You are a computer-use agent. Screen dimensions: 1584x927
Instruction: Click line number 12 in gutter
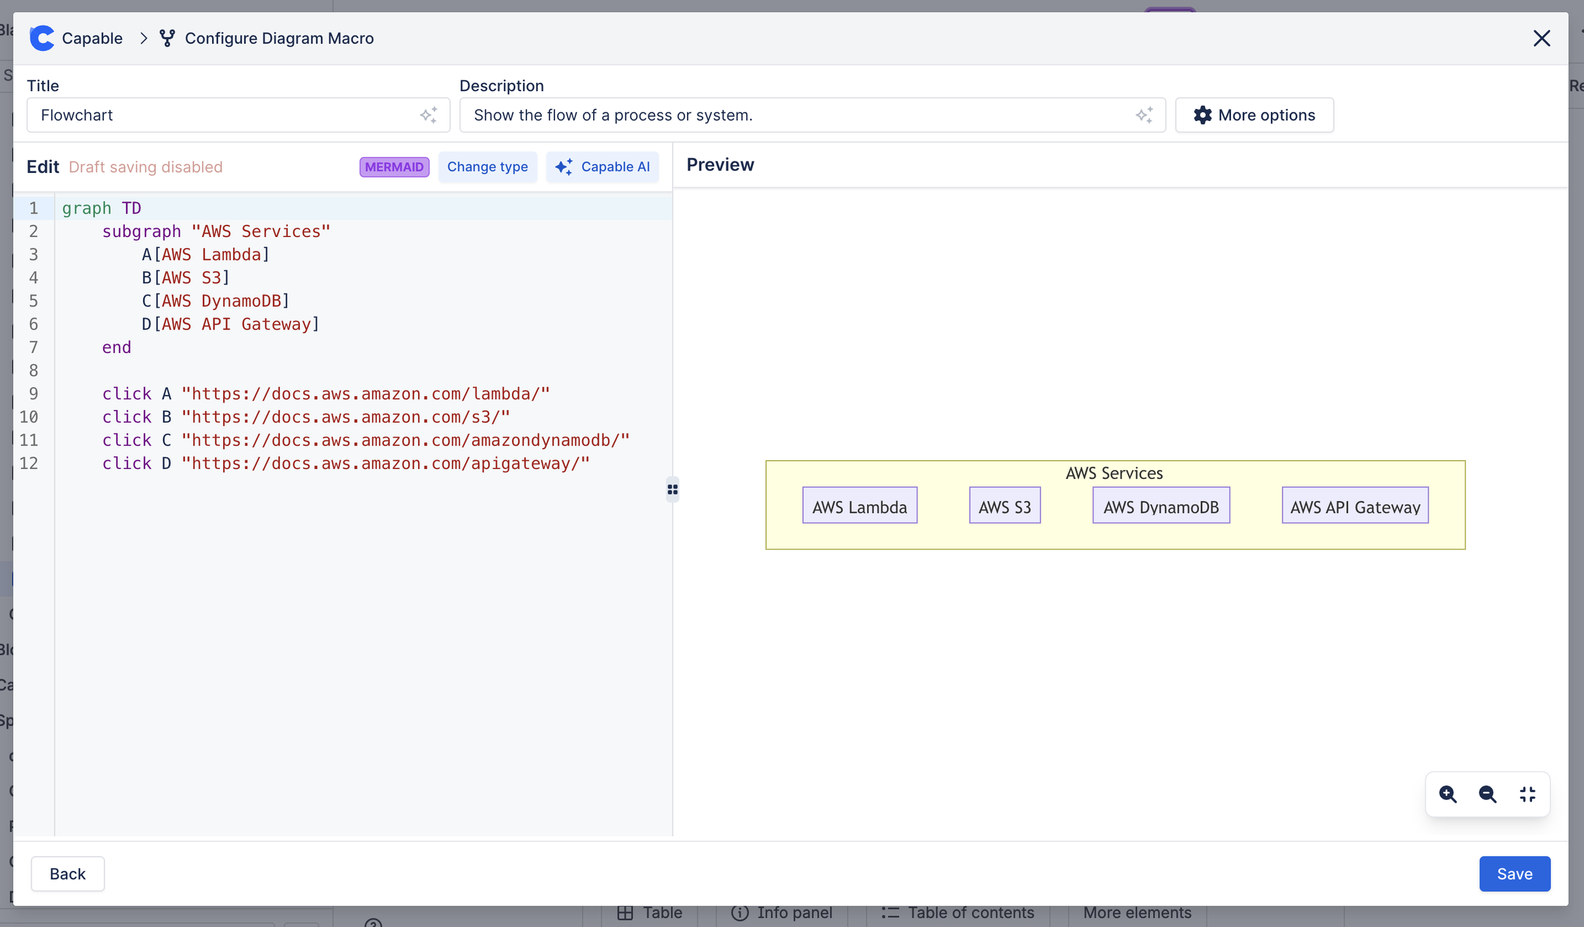[29, 464]
